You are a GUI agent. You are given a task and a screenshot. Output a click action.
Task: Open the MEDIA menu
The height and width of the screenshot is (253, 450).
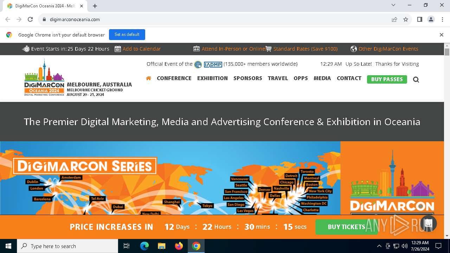322,78
